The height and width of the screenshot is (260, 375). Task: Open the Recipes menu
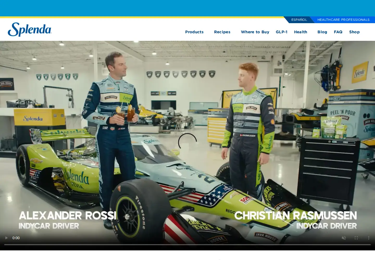tap(222, 32)
